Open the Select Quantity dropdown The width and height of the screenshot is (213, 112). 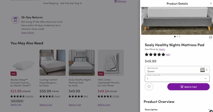[177, 78]
